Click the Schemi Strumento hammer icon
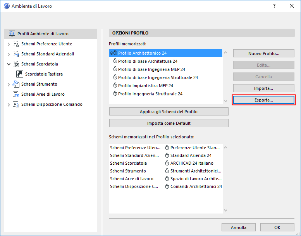This screenshot has height=236, width=301. (16, 84)
